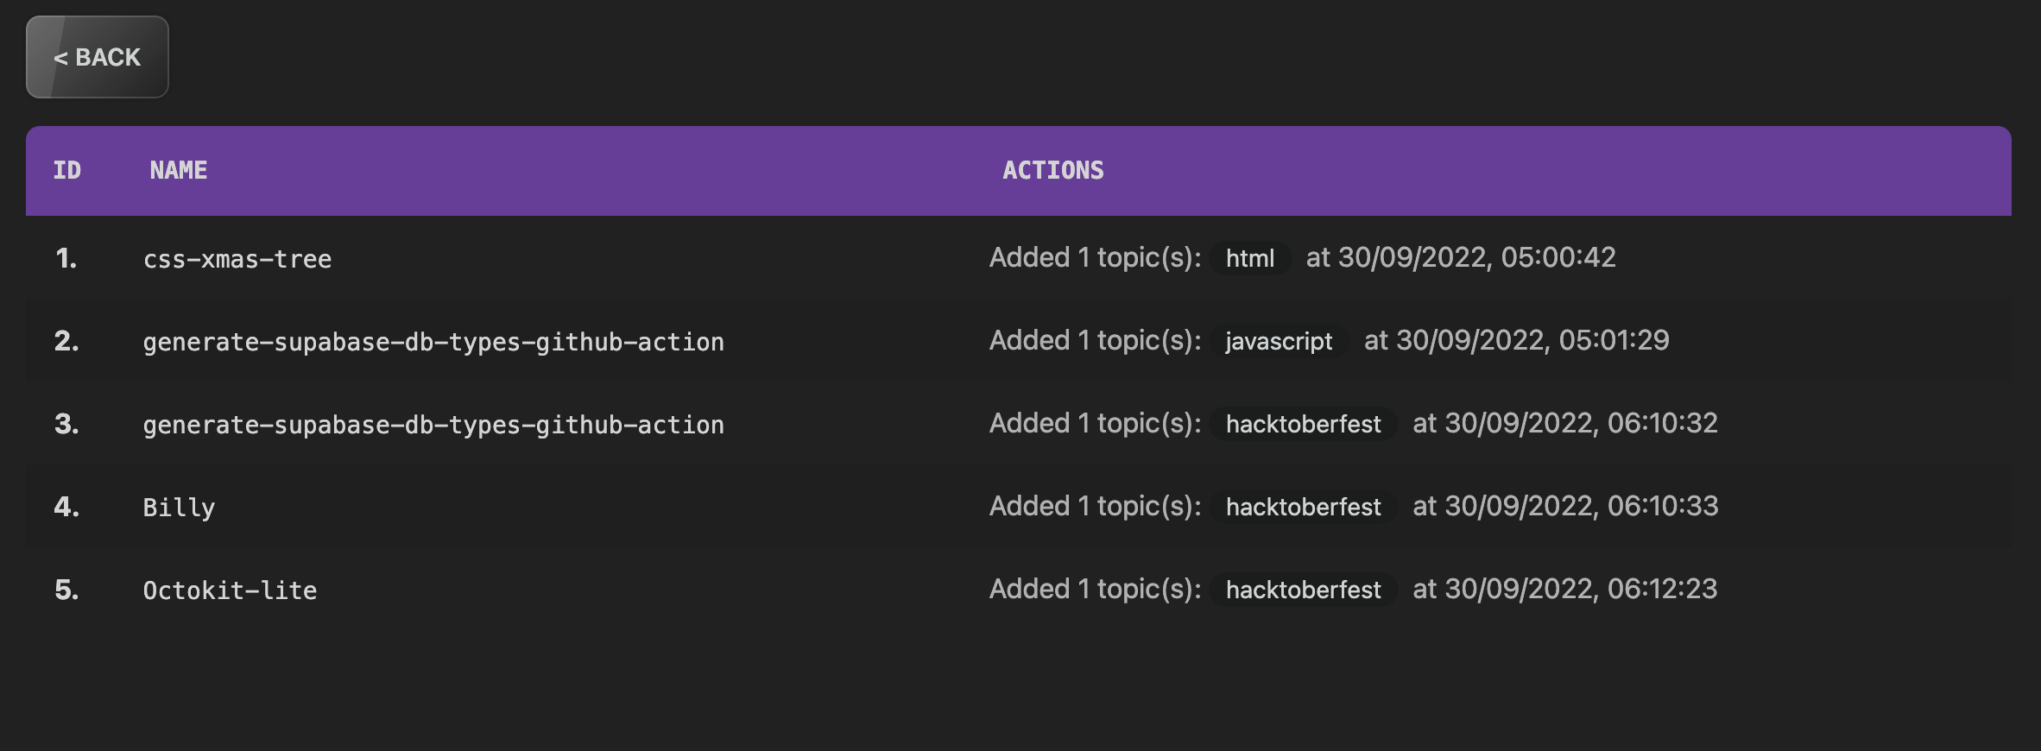The width and height of the screenshot is (2041, 751).
Task: Click the 05:00:42 timestamp text
Action: (1558, 257)
